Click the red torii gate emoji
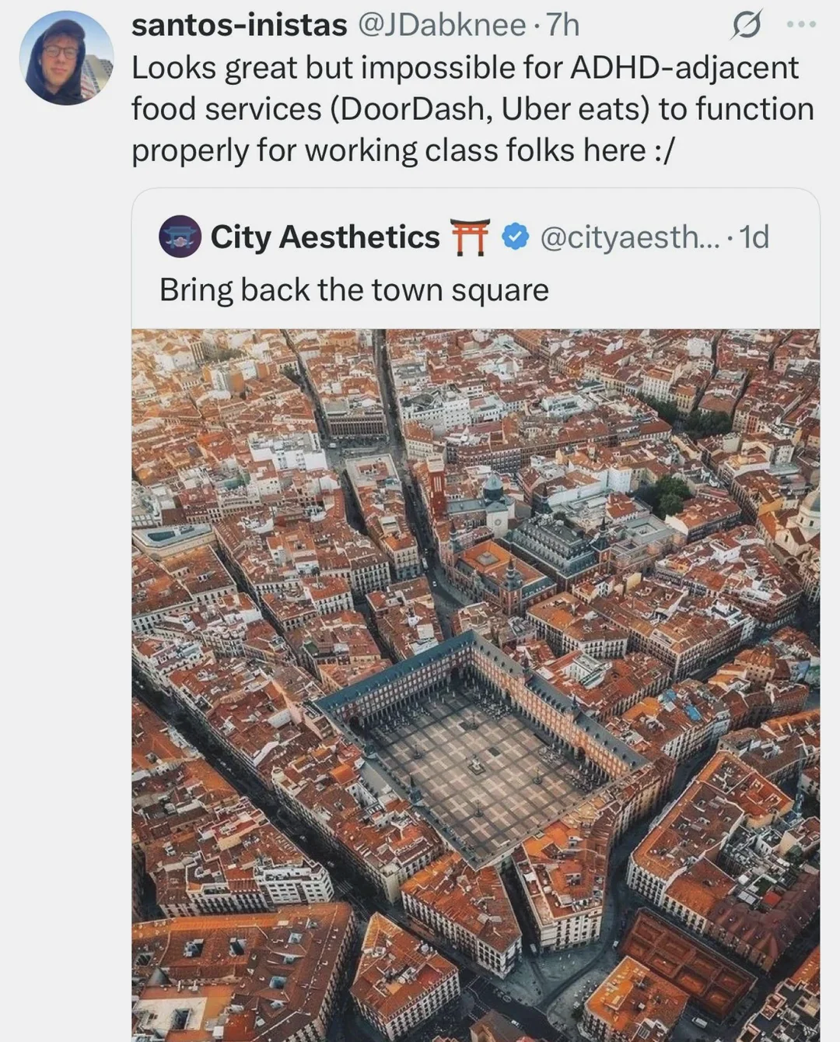Image resolution: width=840 pixels, height=1042 pixels. coord(471,237)
